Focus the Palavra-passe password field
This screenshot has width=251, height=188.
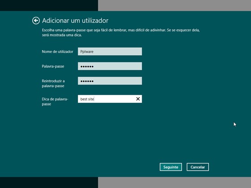pos(110,66)
